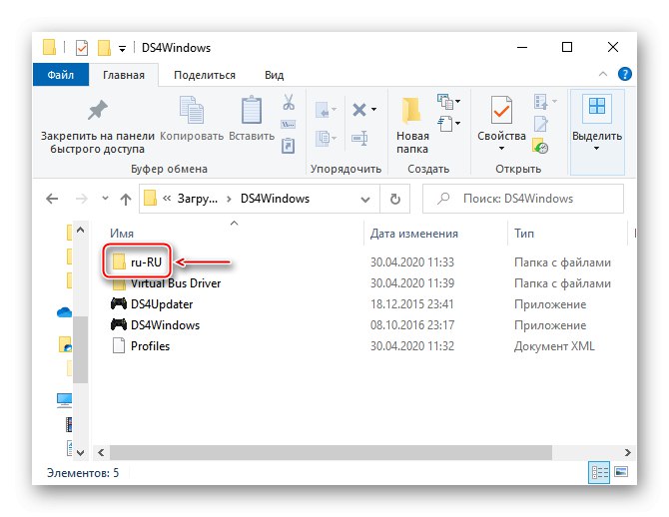Collapse the ribbon with the chevron
The width and height of the screenshot is (669, 517).
pos(603,74)
